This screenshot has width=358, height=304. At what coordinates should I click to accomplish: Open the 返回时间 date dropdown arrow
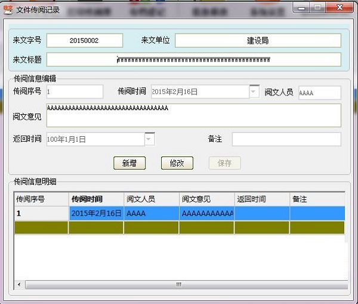(149, 139)
